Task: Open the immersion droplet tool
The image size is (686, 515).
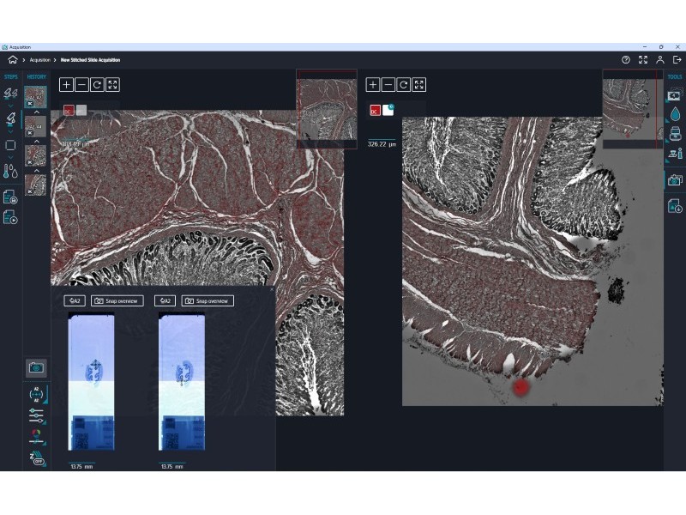Action: point(675,114)
